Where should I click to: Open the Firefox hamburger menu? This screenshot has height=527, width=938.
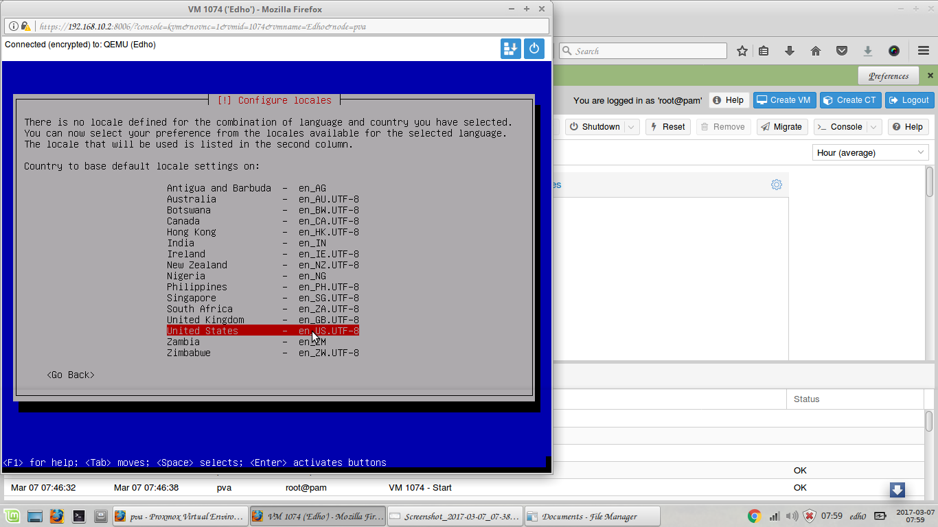(x=922, y=51)
